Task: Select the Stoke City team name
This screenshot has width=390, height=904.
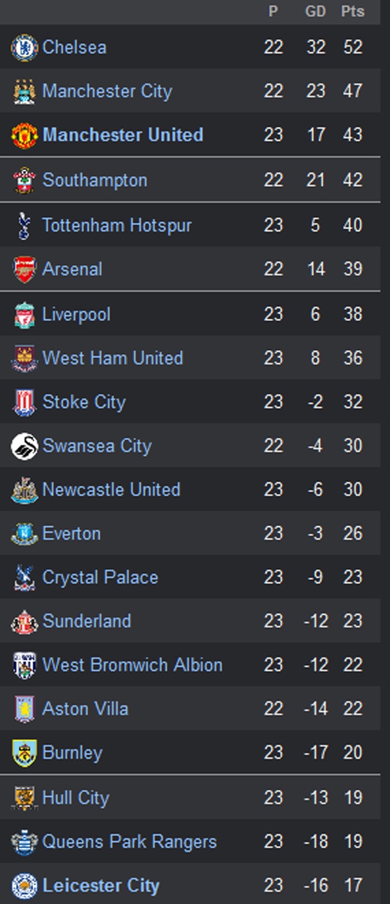Action: [x=84, y=402]
